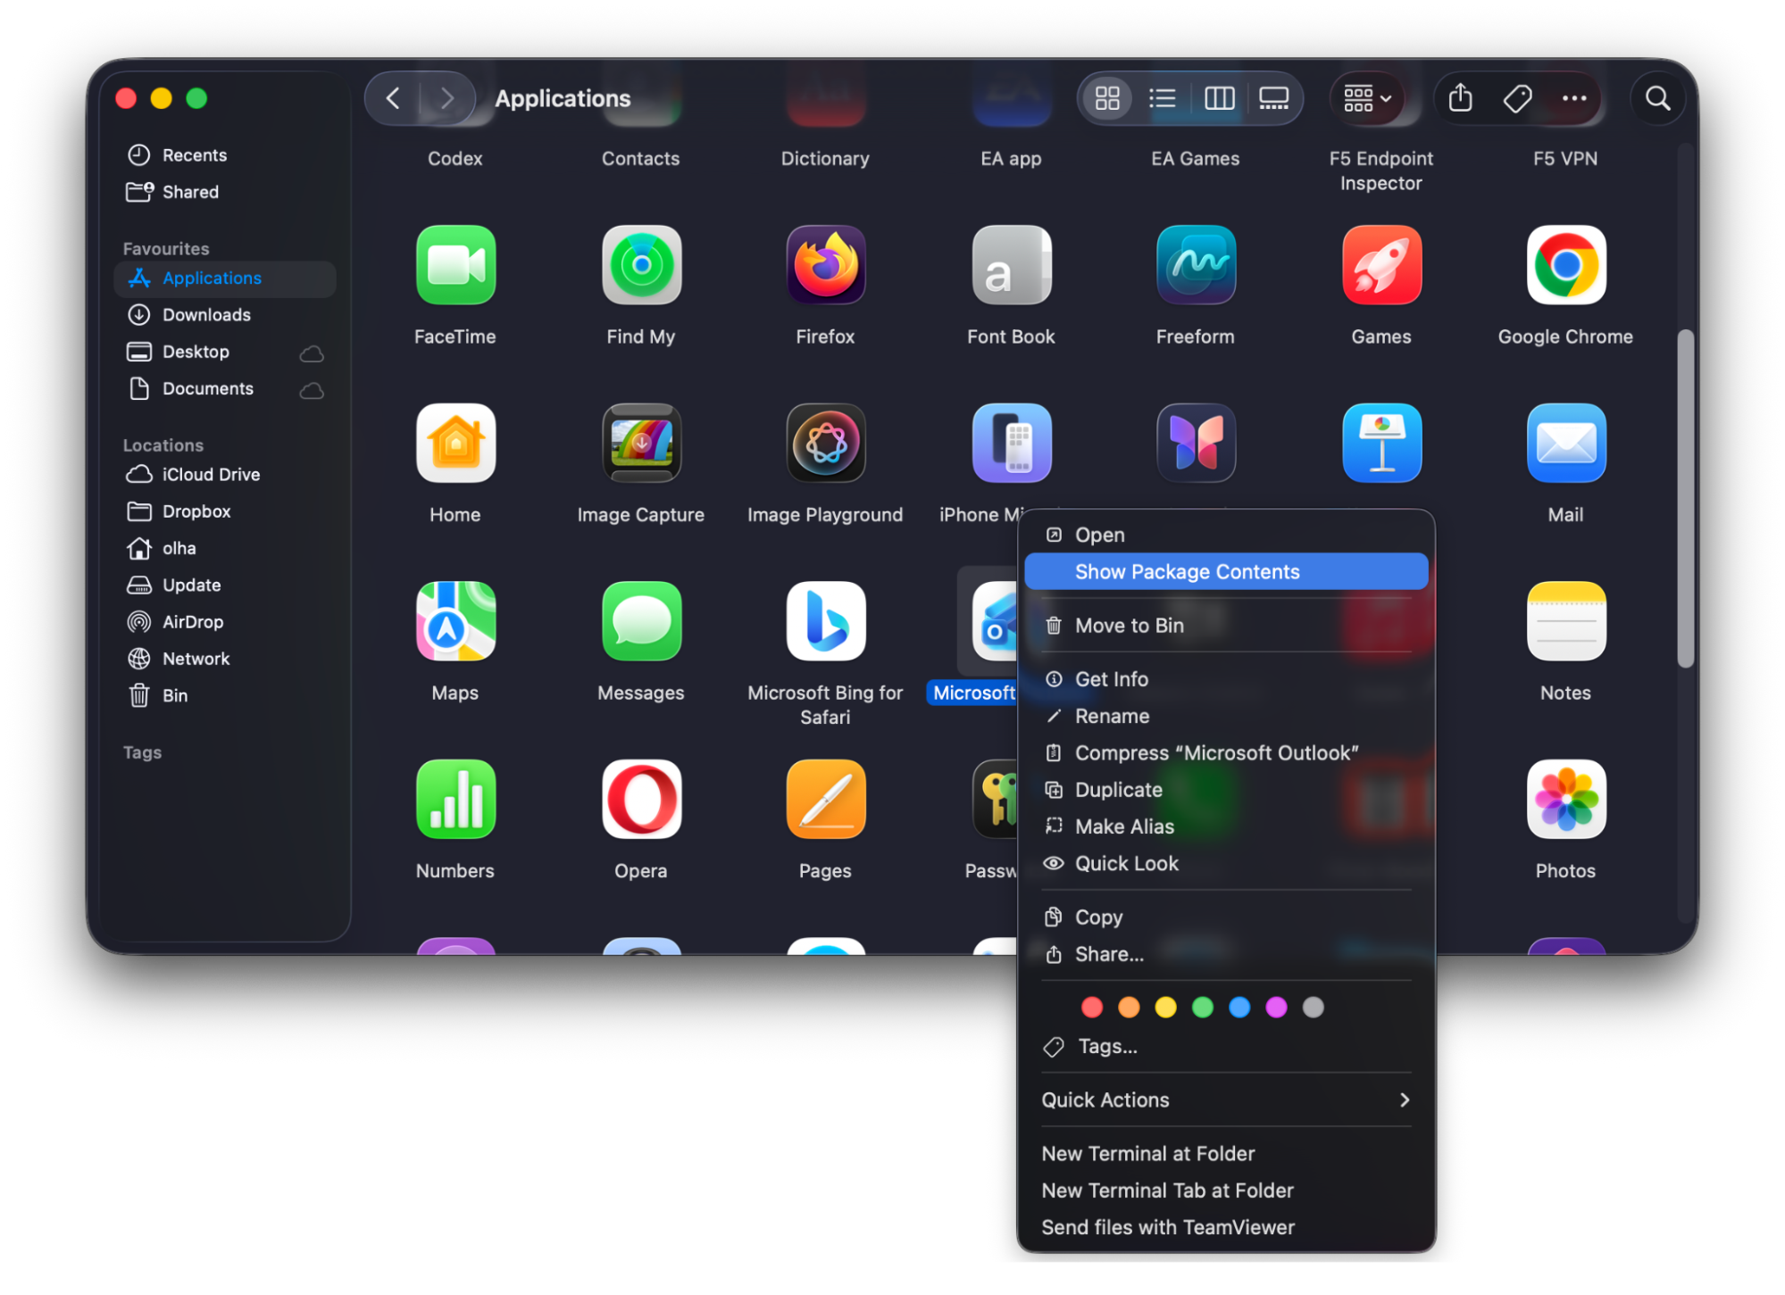Image resolution: width=1785 pixels, height=1295 pixels.
Task: Click the Notes app icon
Action: tap(1566, 621)
